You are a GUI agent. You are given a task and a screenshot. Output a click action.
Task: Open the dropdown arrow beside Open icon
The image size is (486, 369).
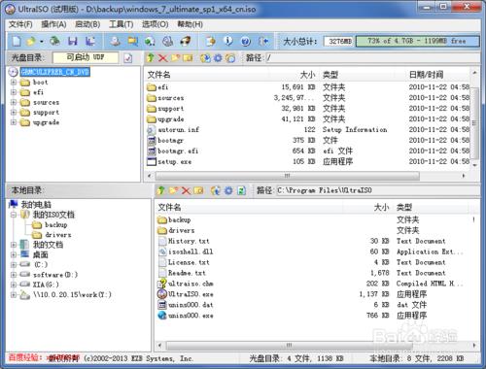pyautogui.click(x=42, y=42)
